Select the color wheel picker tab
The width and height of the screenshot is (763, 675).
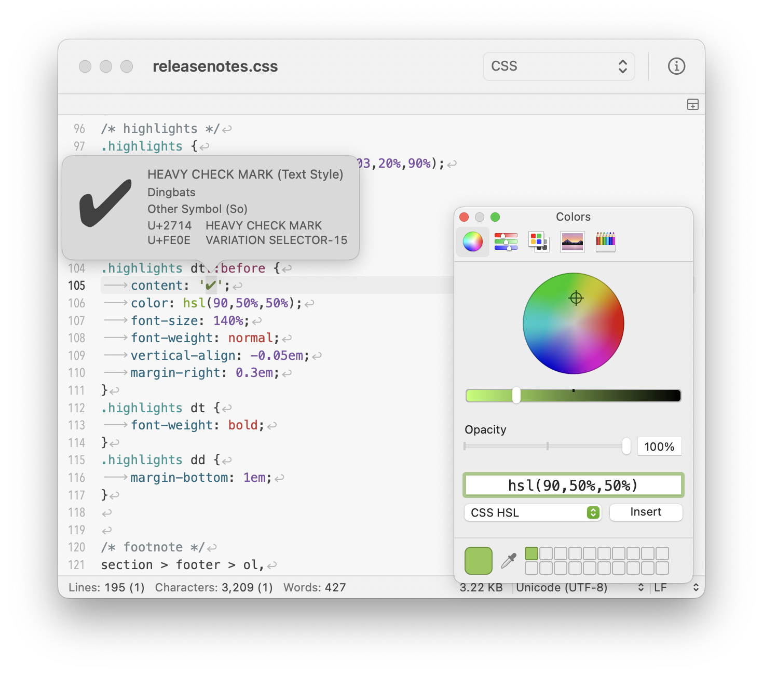coord(473,241)
